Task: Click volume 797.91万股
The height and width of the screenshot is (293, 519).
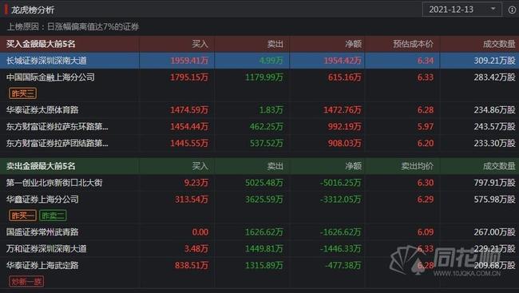Action: coord(494,182)
